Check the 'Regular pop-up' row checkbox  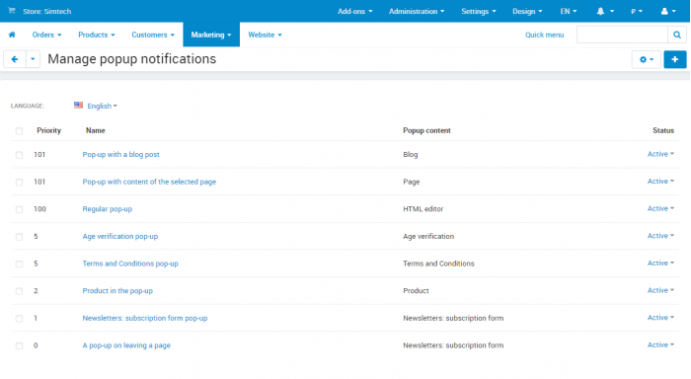coord(19,210)
